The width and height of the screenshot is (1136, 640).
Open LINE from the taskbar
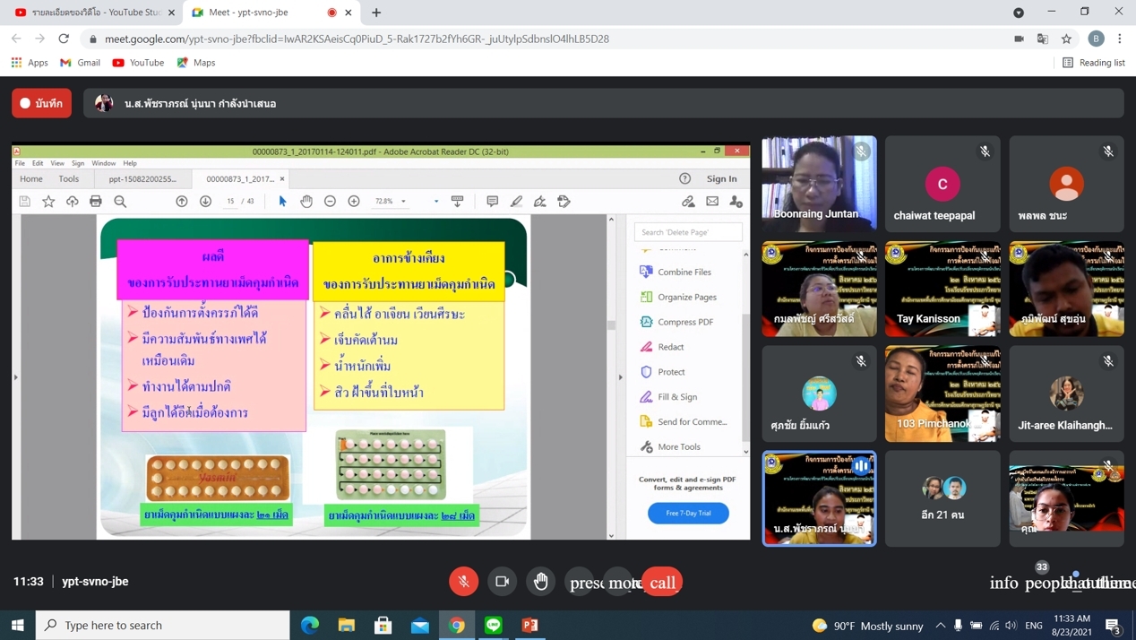[494, 625]
